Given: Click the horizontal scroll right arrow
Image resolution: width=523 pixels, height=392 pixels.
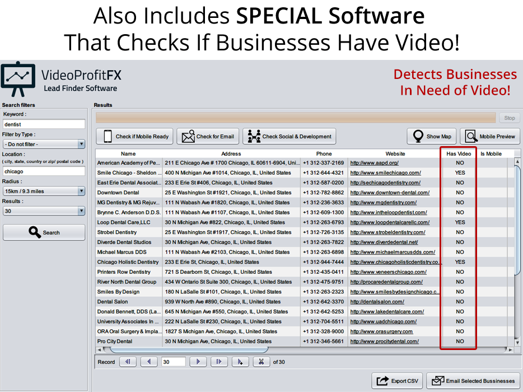Looking at the screenshot, I should [510, 349].
